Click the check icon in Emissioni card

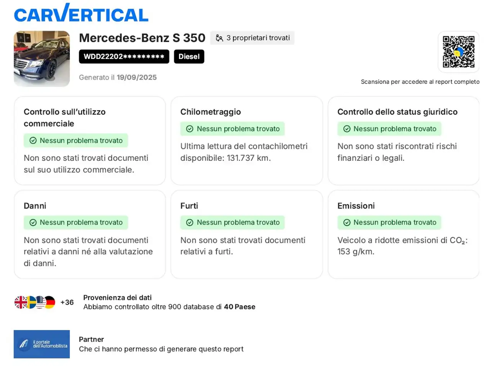coord(346,222)
